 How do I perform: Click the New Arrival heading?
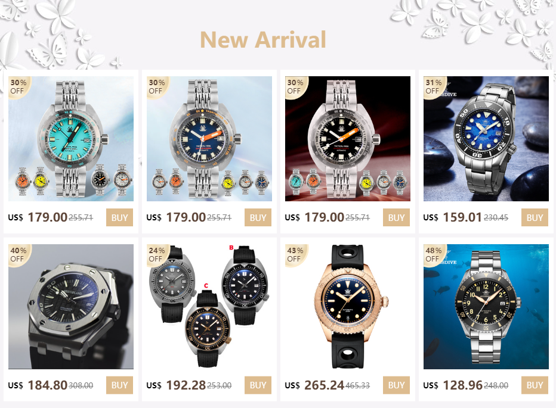[x=262, y=39]
